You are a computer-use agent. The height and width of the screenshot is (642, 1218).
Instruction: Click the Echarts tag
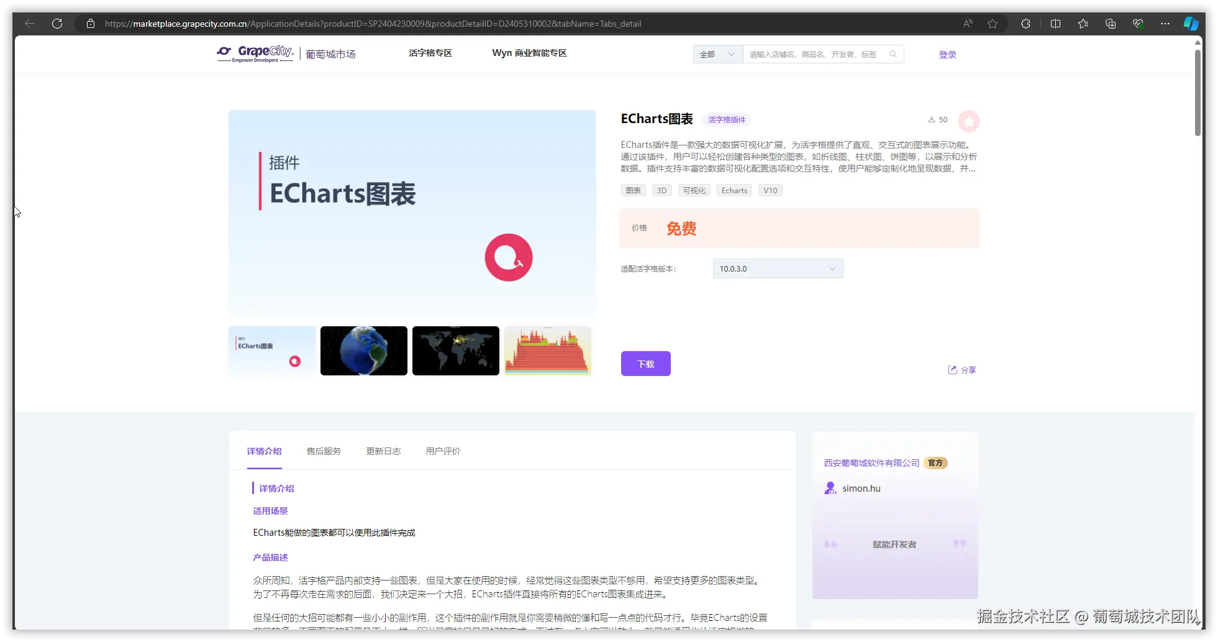tap(734, 191)
